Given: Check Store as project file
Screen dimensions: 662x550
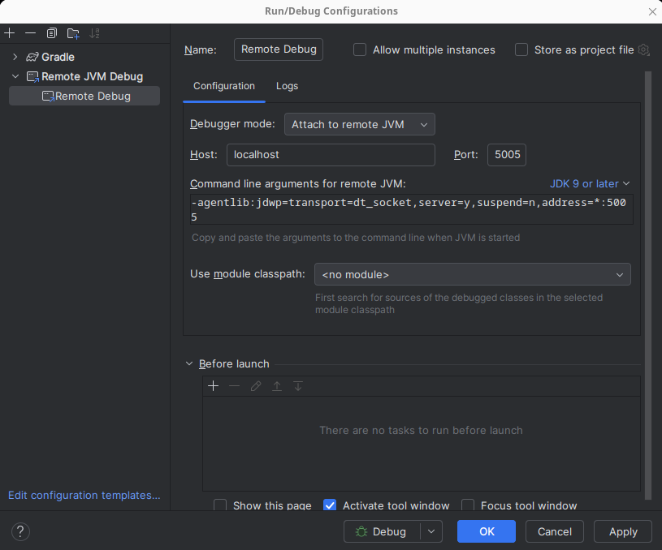Looking at the screenshot, I should [x=521, y=49].
